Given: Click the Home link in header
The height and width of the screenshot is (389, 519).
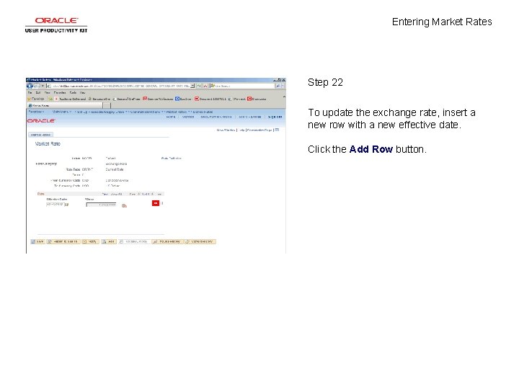Looking at the screenshot, I should pos(170,117).
